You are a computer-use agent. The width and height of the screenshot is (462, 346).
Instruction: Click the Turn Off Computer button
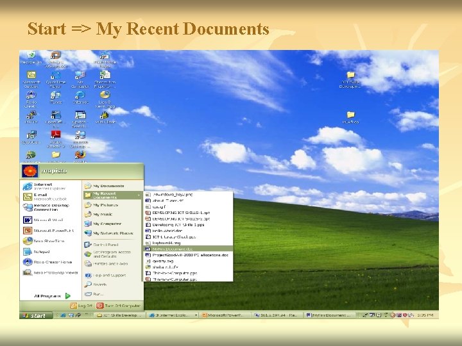coord(119,306)
